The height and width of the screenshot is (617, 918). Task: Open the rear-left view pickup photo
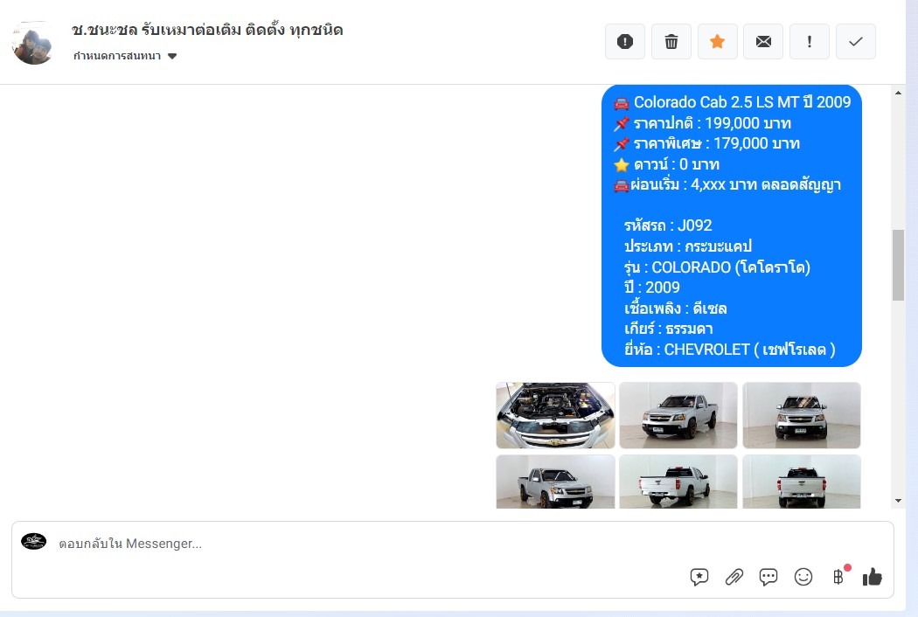tap(678, 482)
